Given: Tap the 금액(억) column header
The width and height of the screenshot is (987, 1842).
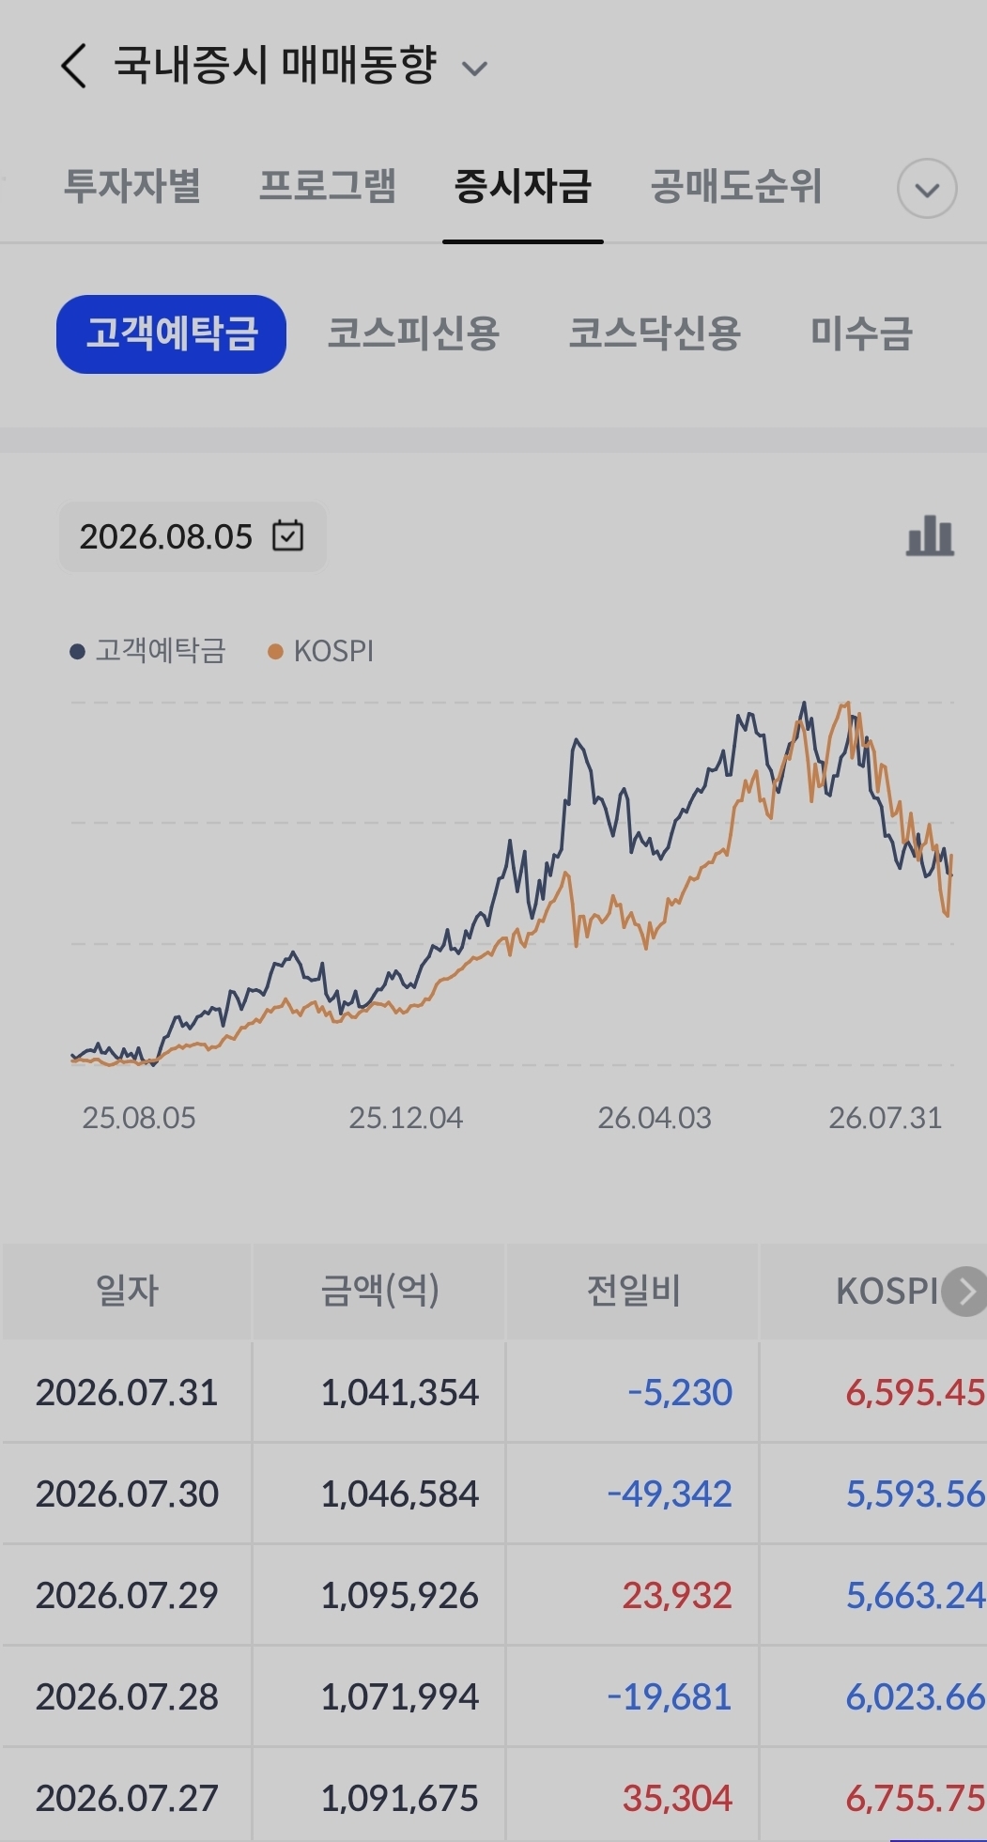Looking at the screenshot, I should click(379, 1292).
